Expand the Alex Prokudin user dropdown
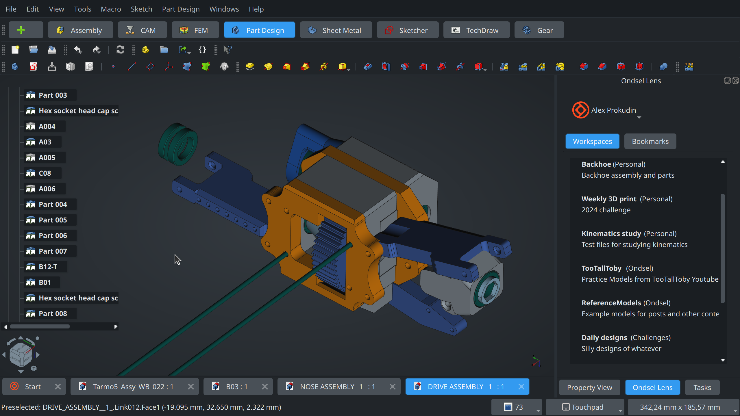The height and width of the screenshot is (416, 740). tap(639, 118)
